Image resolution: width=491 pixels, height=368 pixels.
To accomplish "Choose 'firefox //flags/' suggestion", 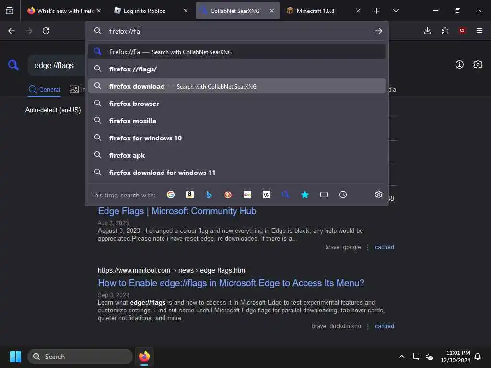I will (237, 69).
